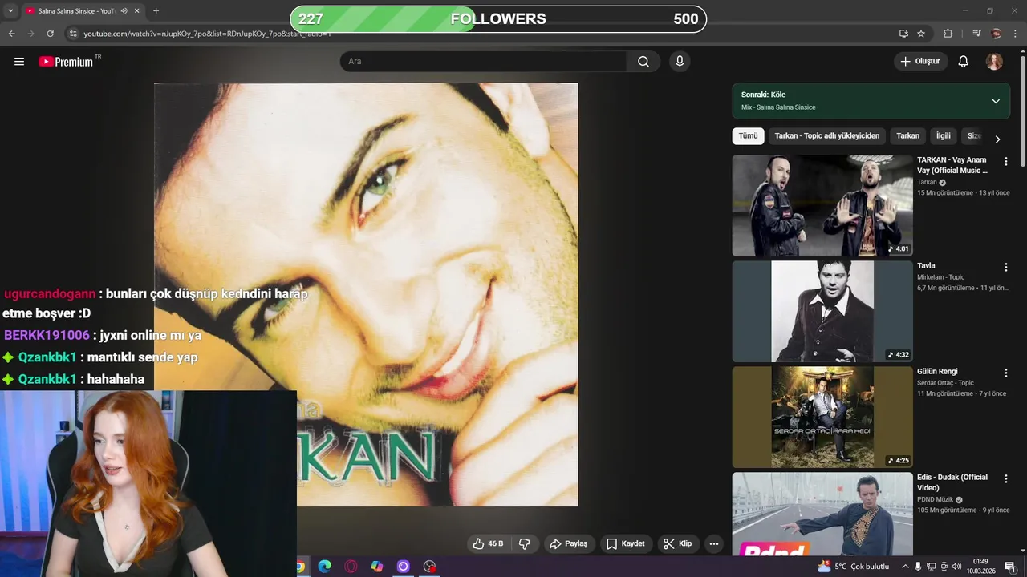
Task: Bookmark this page with star icon
Action: [x=921, y=34]
